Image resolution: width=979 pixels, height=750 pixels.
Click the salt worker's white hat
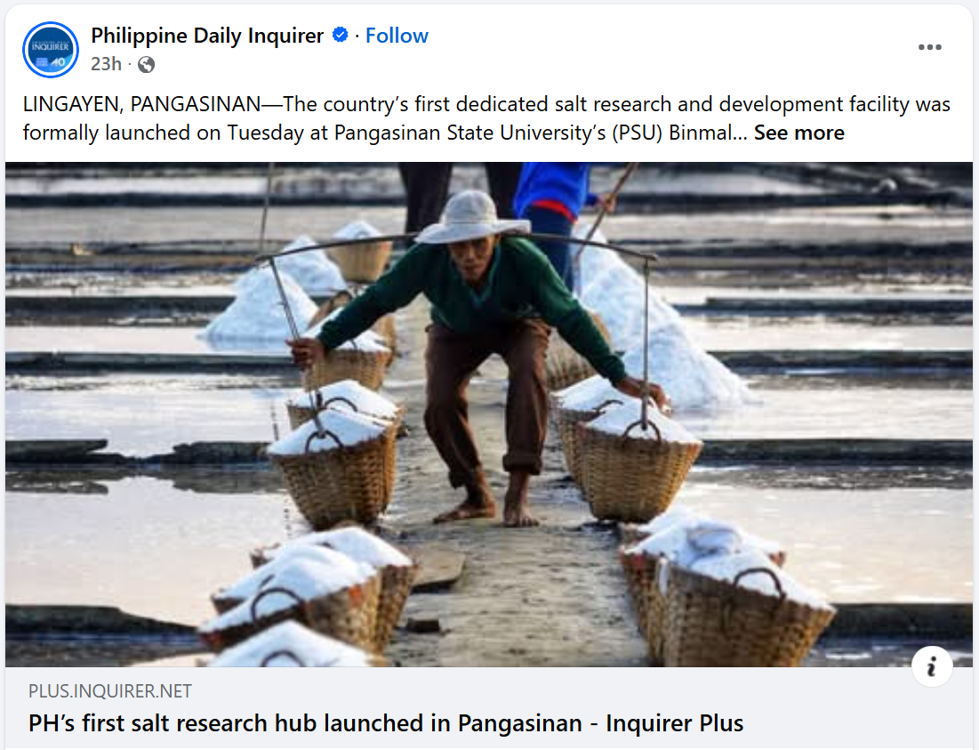[472, 217]
